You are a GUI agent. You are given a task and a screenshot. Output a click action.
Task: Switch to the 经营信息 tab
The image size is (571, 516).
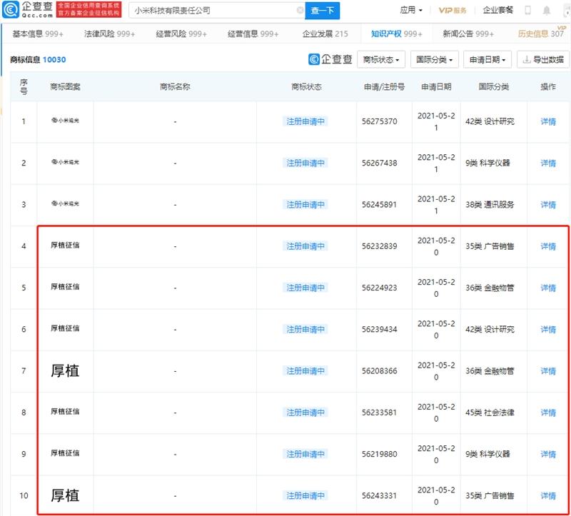[253, 34]
